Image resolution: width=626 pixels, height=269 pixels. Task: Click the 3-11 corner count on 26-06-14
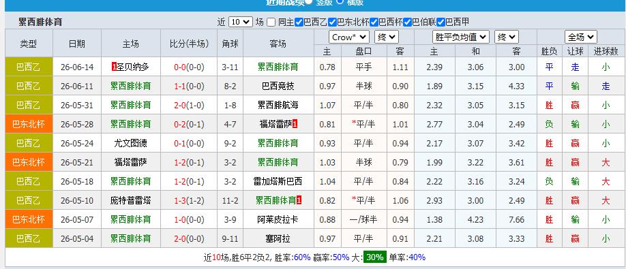(230, 67)
